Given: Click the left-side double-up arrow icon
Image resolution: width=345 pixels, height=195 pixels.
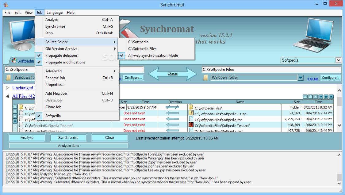Looking at the screenshot, I should (x=15, y=112).
